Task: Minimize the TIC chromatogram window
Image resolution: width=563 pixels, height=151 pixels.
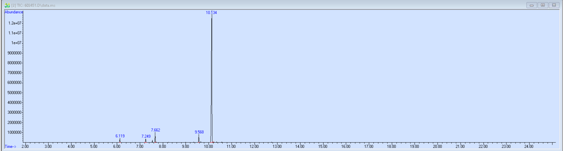Action: point(532,5)
